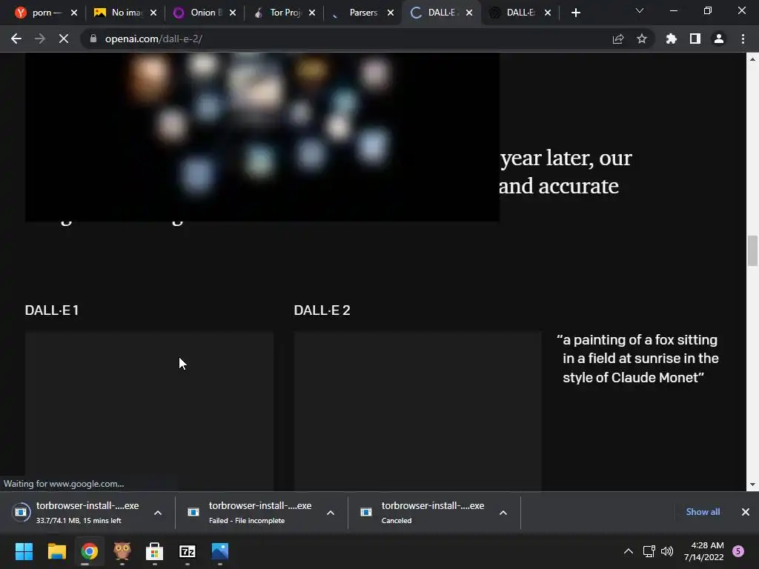Close the active DALL·E tab
Viewport: 759px width, 569px height.
[469, 13]
